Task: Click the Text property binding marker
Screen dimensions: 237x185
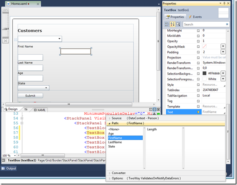Action: [x=198, y=112]
